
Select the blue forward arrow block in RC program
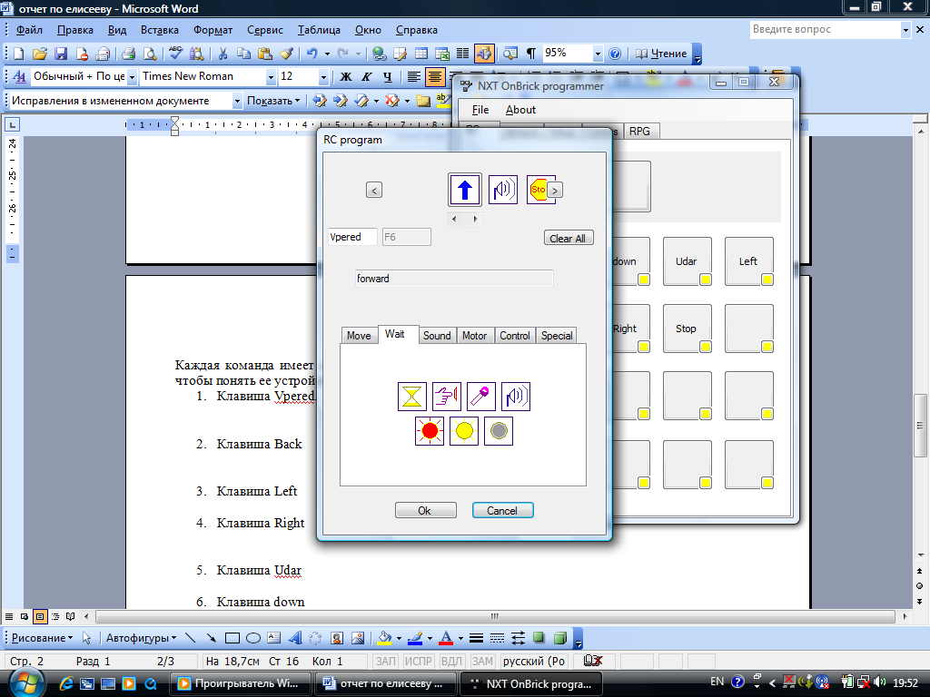[464, 190]
